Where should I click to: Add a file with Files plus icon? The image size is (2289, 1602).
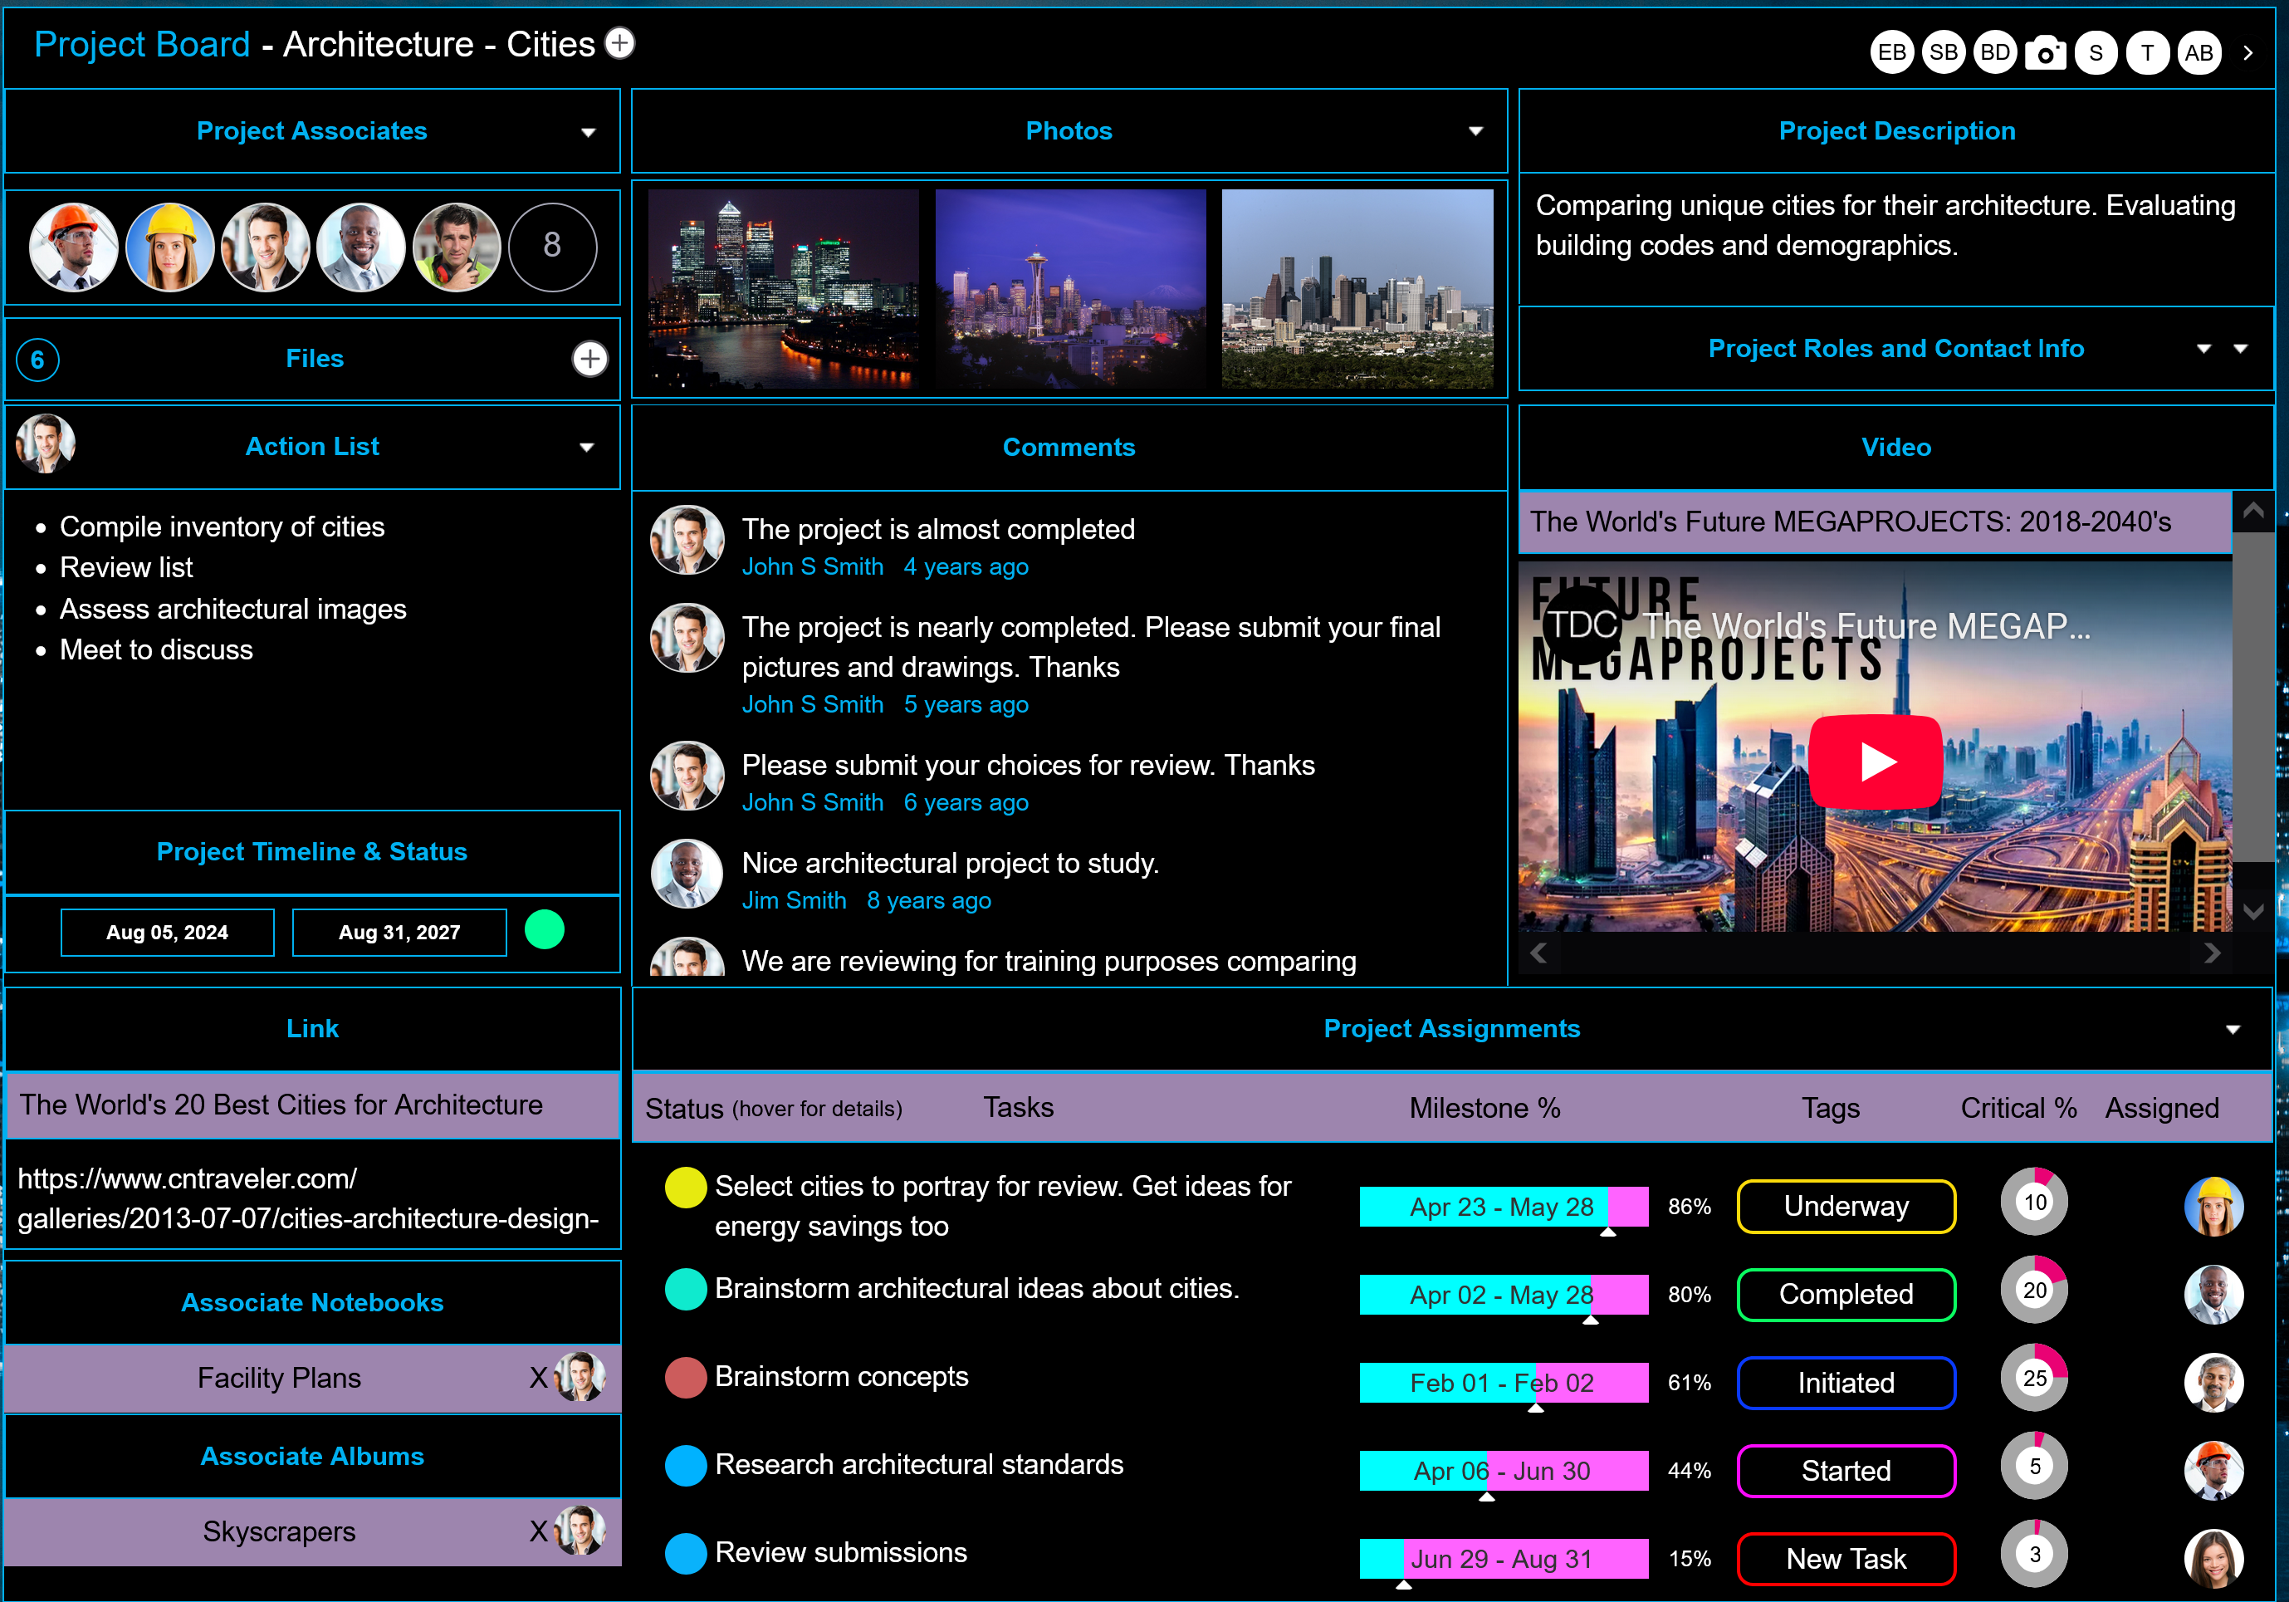tap(589, 359)
